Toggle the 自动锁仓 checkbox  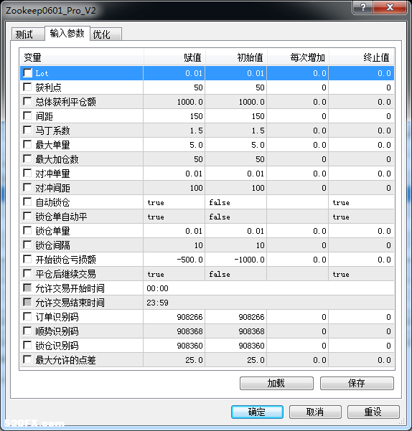(27, 202)
